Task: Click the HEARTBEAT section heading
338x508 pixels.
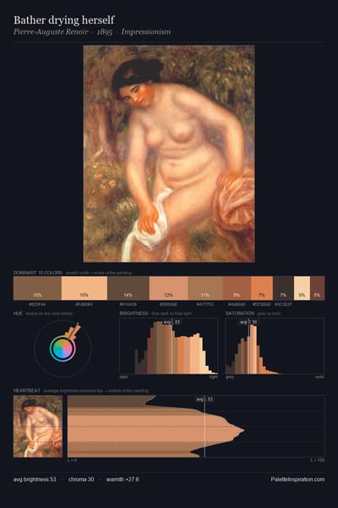Action: [x=26, y=390]
